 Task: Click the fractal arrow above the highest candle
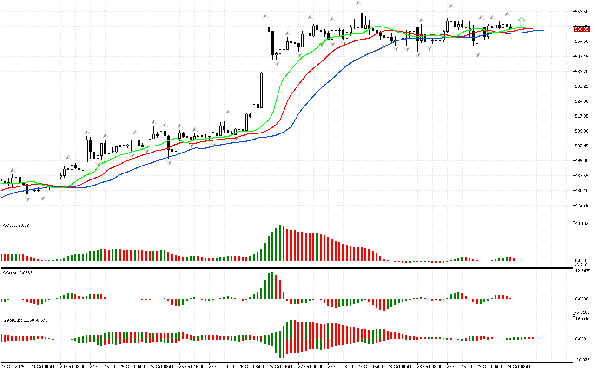358,4
